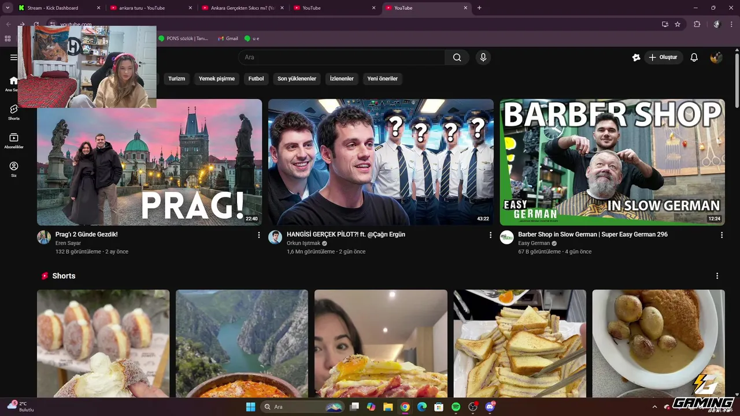Viewport: 740px width, 416px height.
Task: Open the PONS sözlük bookmark
Action: click(x=183, y=39)
